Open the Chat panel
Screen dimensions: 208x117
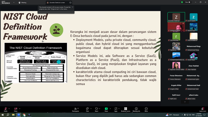pyautogui.click(x=87, y=110)
